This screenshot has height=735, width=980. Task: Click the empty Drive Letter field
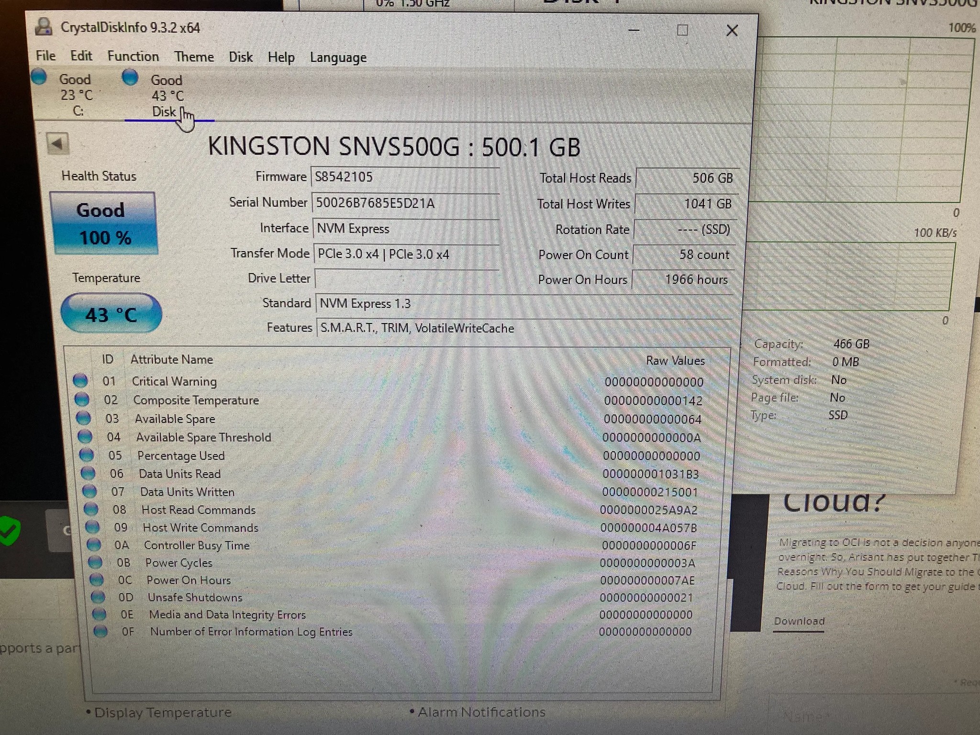click(x=407, y=279)
